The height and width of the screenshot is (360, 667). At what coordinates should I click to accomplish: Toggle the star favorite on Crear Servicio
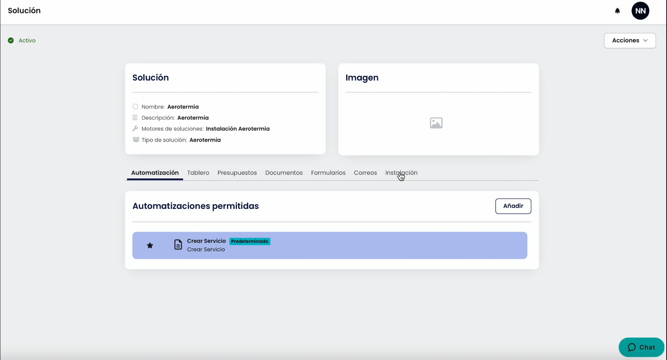tap(150, 245)
